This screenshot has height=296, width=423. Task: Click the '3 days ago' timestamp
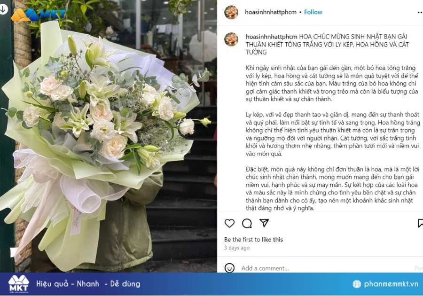tap(237, 248)
